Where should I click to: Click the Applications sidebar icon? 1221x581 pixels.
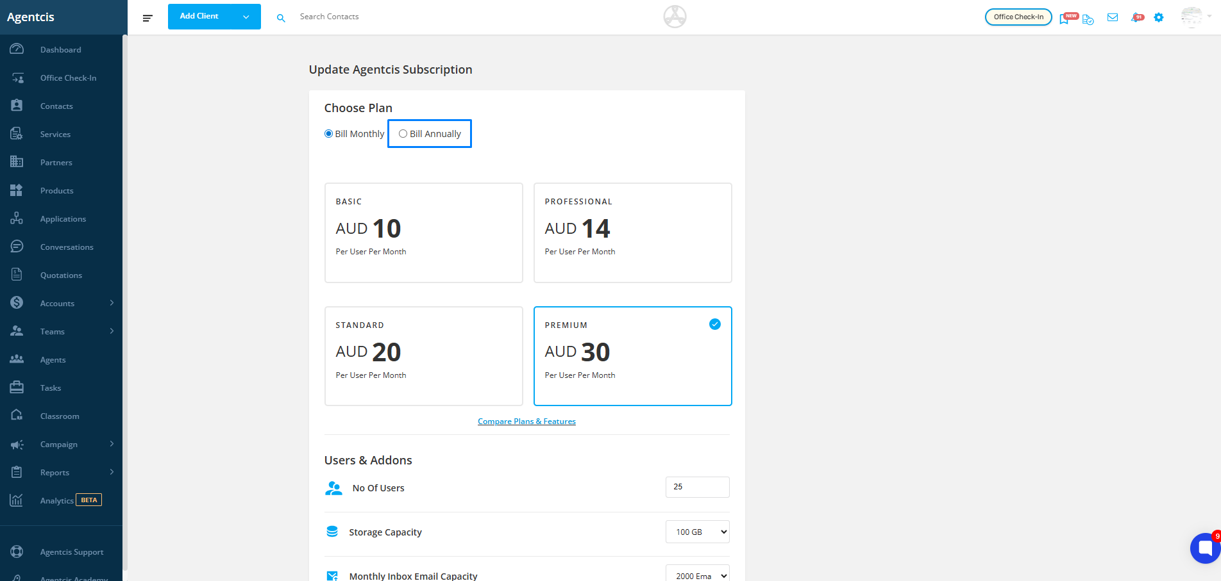click(x=17, y=218)
